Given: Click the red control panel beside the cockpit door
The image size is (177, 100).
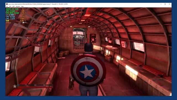Looking at the screenshot, I should click(x=93, y=38).
